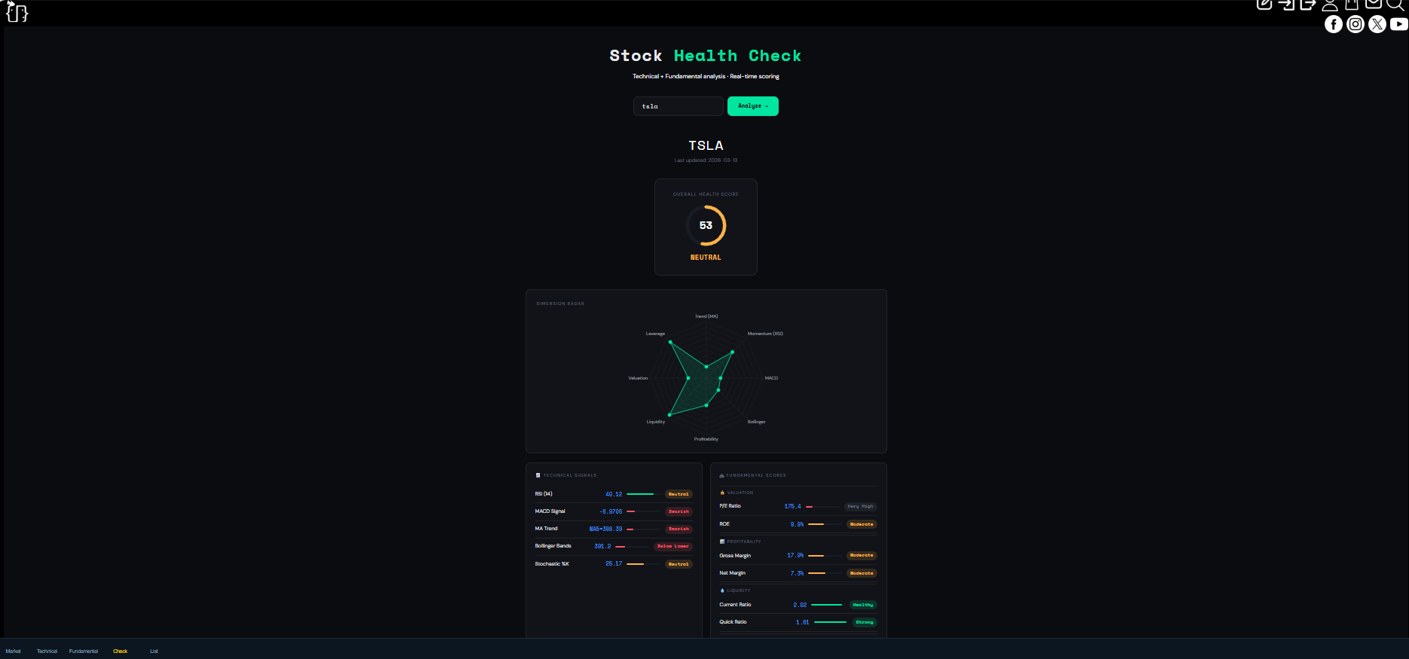
Task: Click the Analyze button
Action: [x=753, y=106]
